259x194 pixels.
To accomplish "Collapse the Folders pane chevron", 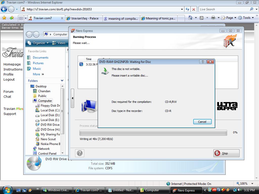I will coord(62,81).
